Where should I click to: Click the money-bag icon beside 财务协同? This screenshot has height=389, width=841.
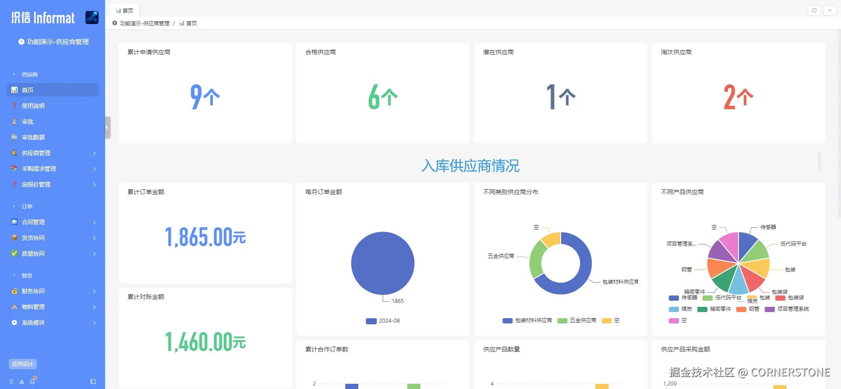pyautogui.click(x=14, y=291)
